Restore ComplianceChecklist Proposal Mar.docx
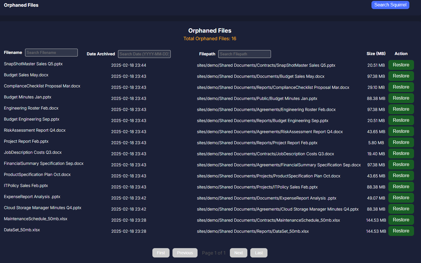 coord(401,87)
